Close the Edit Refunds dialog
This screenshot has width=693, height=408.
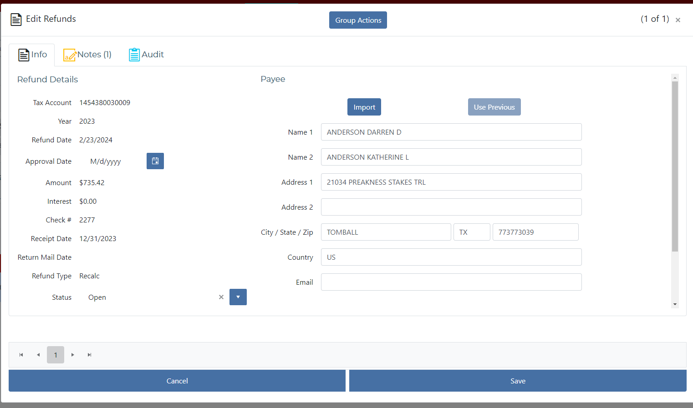[x=678, y=20]
